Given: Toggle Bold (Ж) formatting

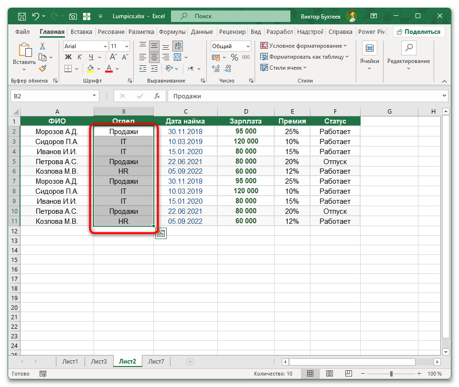Looking at the screenshot, I should pyautogui.click(x=68, y=57).
